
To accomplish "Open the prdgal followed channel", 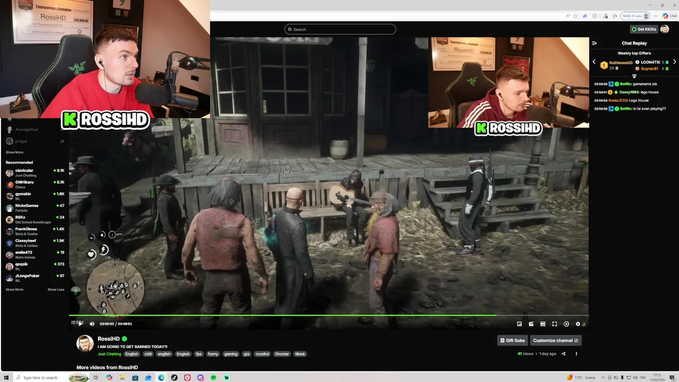I will click(x=34, y=141).
